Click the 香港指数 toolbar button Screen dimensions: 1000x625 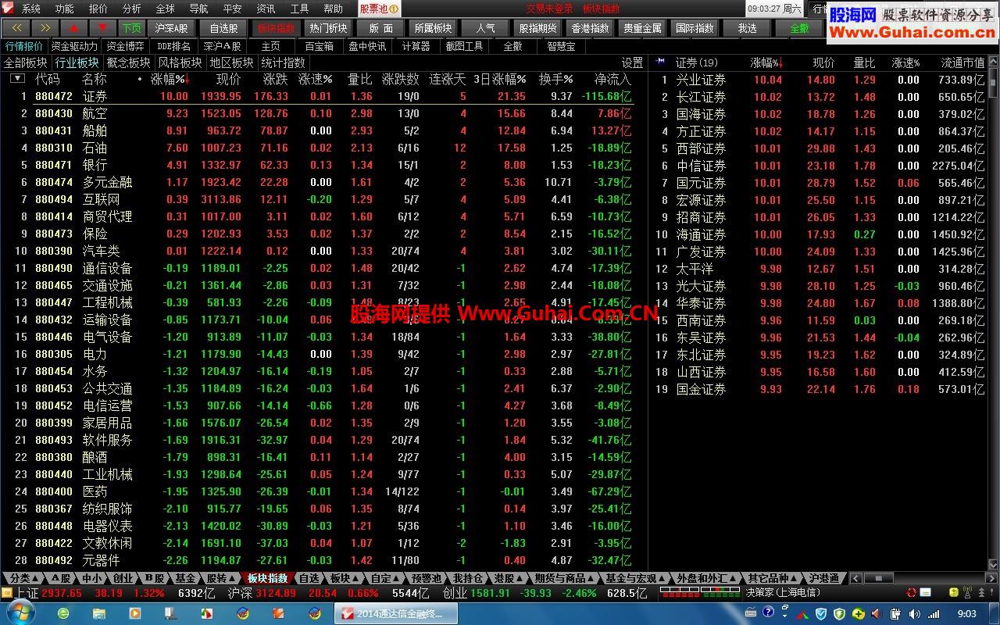(591, 27)
